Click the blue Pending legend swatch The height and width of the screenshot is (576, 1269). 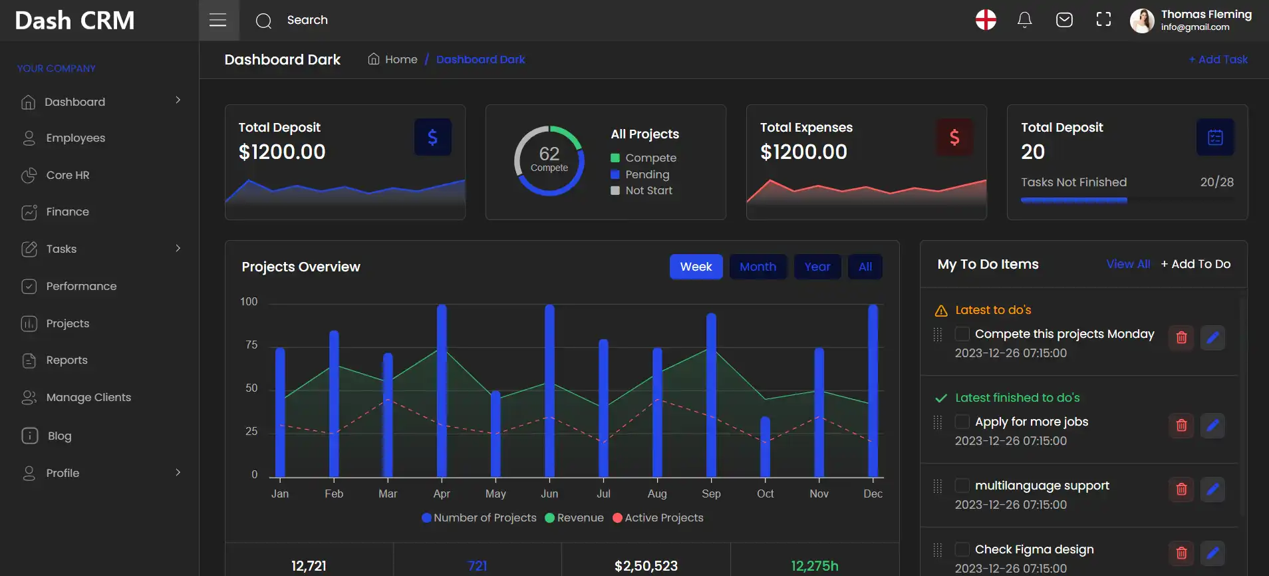click(x=615, y=174)
